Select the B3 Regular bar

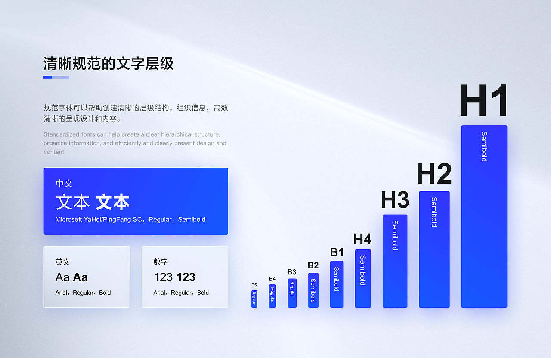click(292, 294)
